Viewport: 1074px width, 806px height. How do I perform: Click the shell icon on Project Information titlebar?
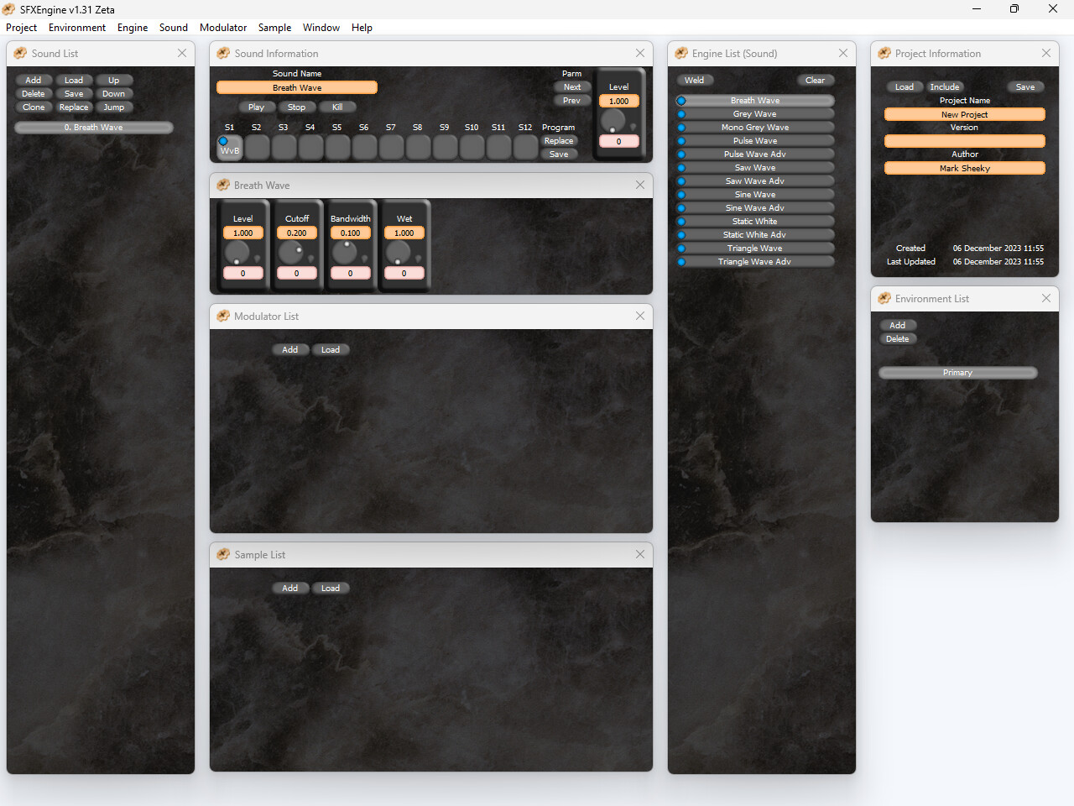(884, 53)
